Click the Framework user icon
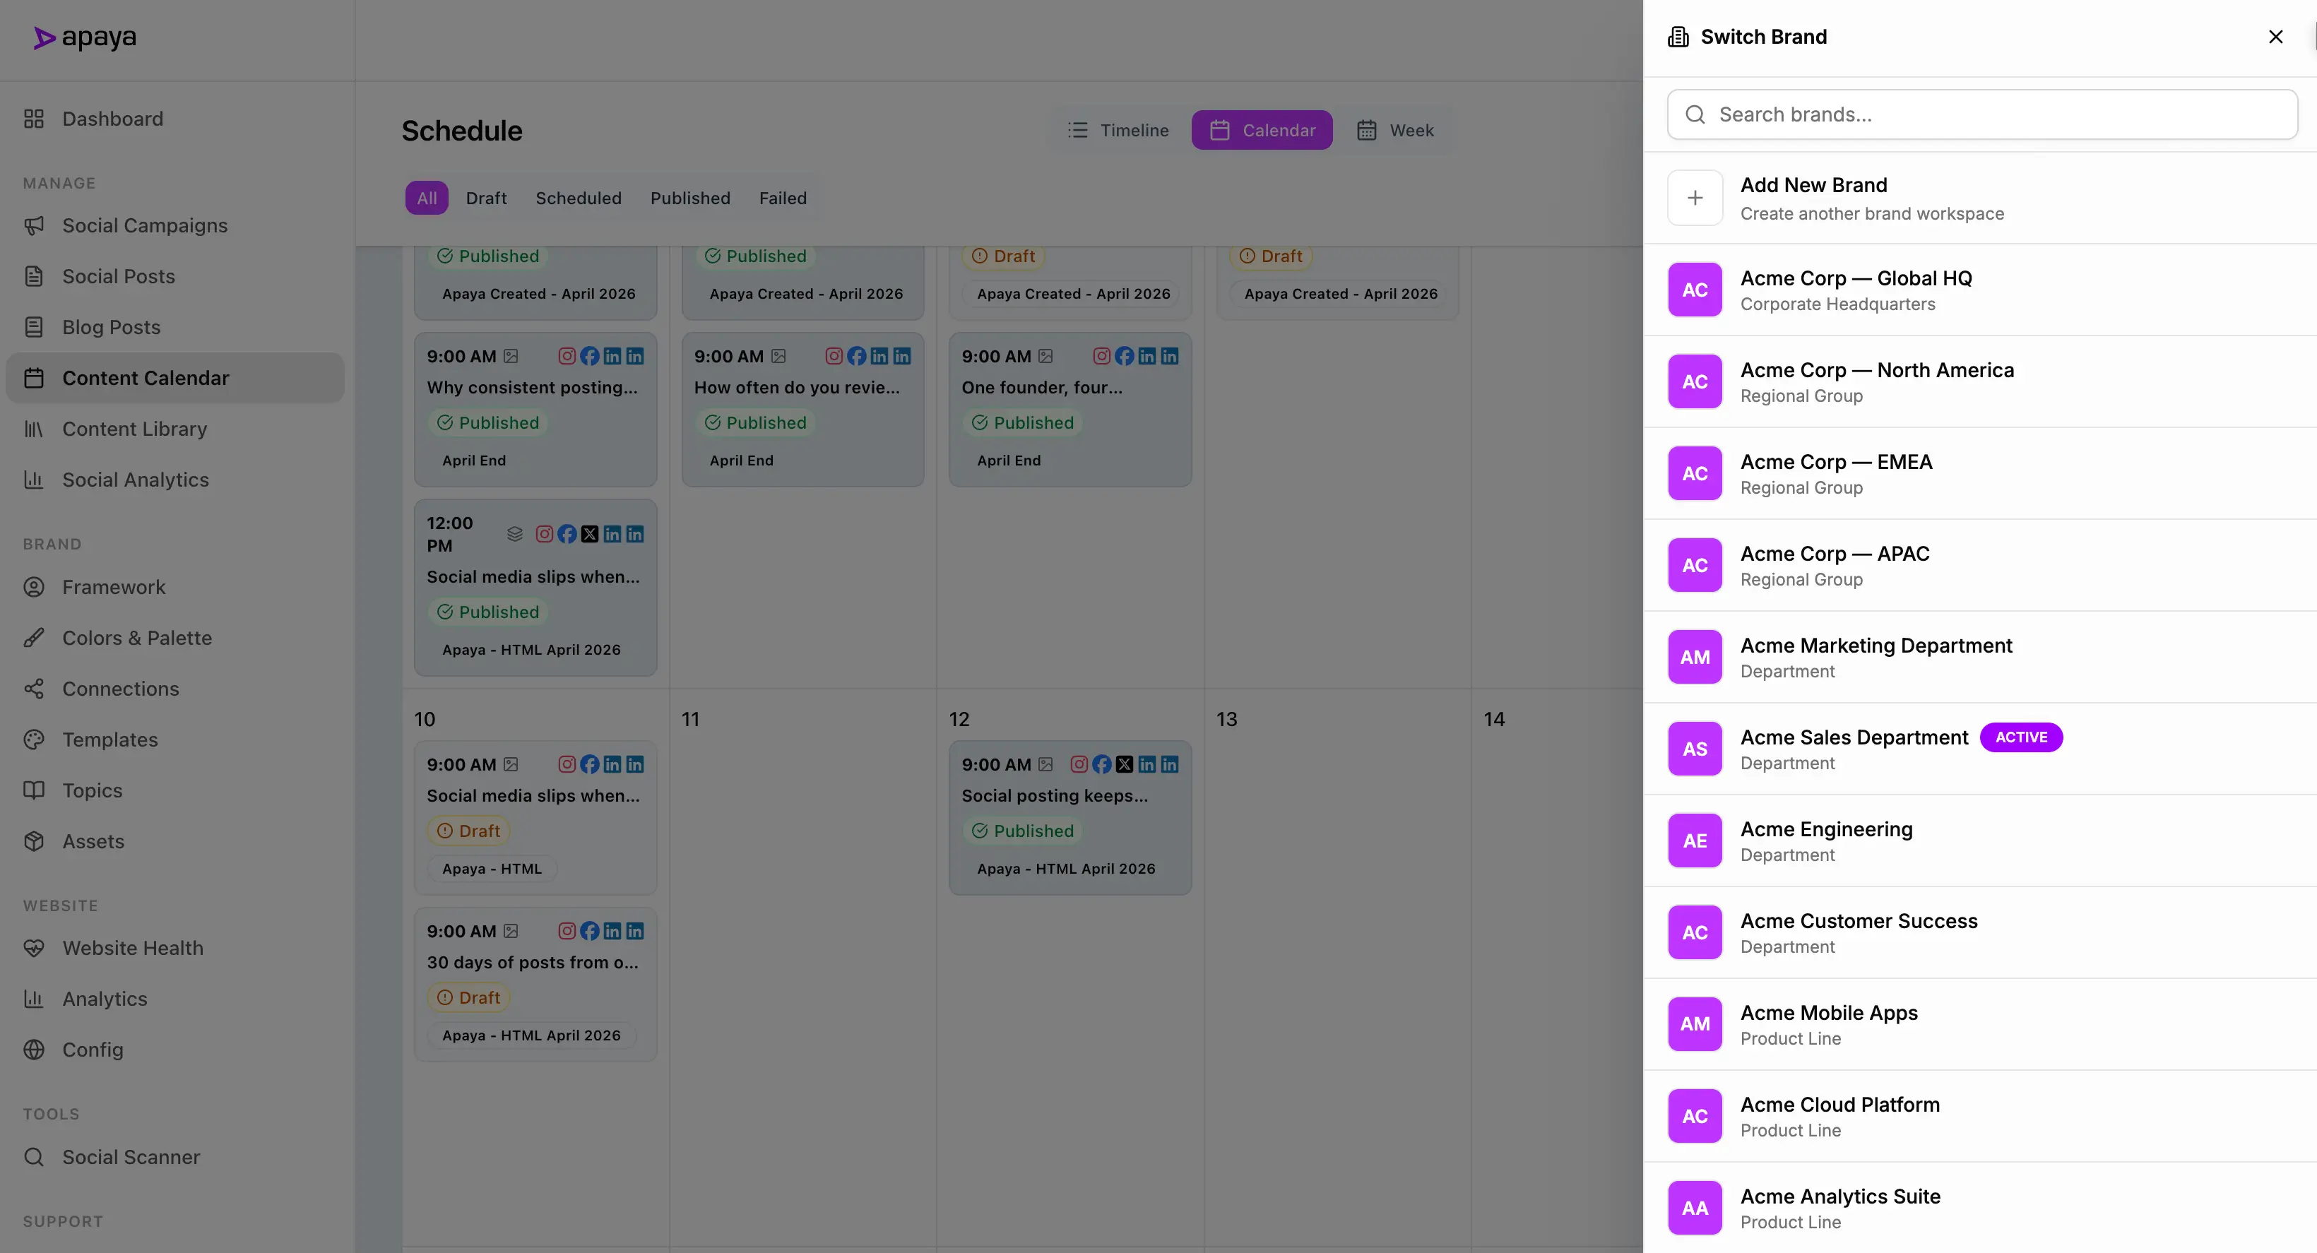The width and height of the screenshot is (2317, 1253). pos(34,588)
